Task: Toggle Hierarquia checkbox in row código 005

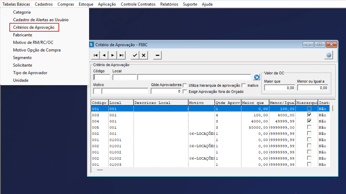Action: 309,127
